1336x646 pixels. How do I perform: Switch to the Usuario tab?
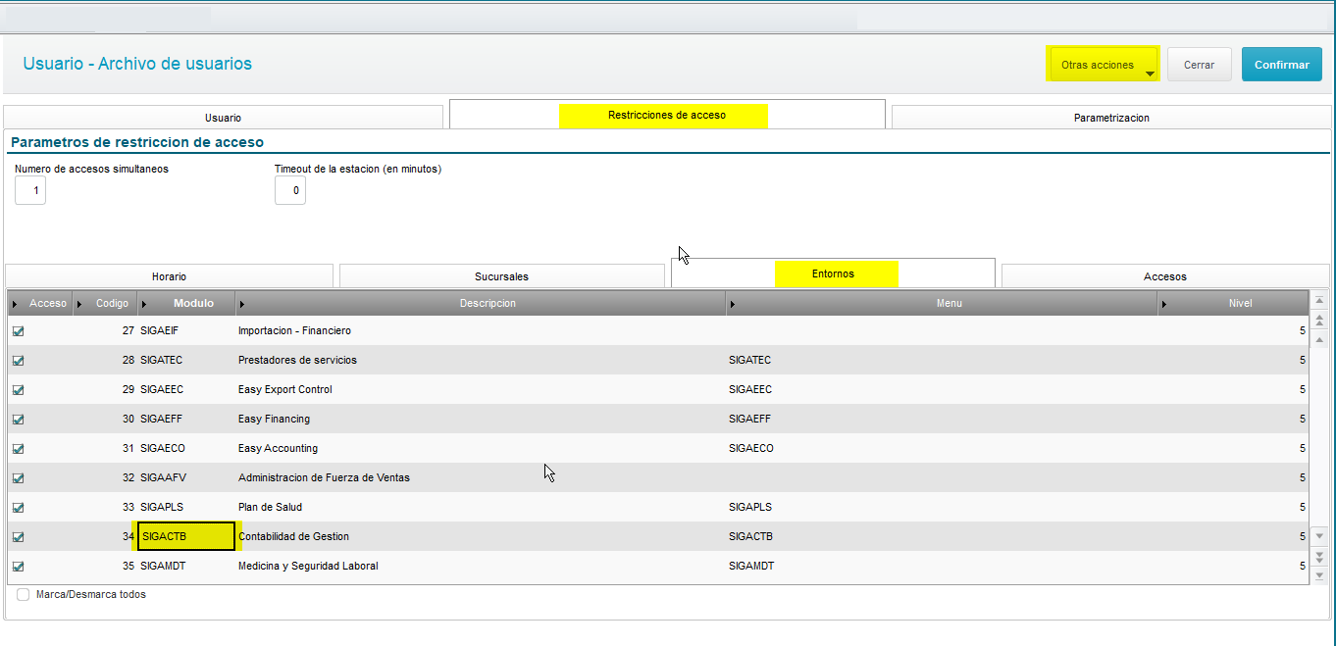tap(224, 117)
